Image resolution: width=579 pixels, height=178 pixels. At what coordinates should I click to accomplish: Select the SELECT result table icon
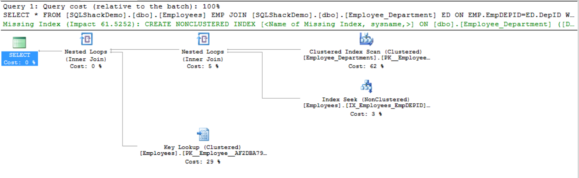(19, 42)
